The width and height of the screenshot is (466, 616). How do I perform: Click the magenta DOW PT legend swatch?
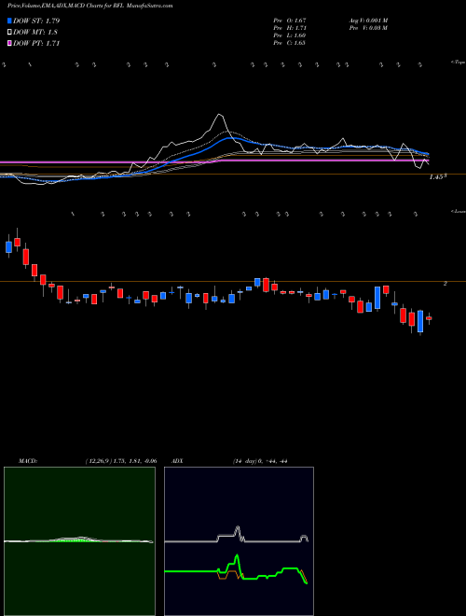pos(9,43)
